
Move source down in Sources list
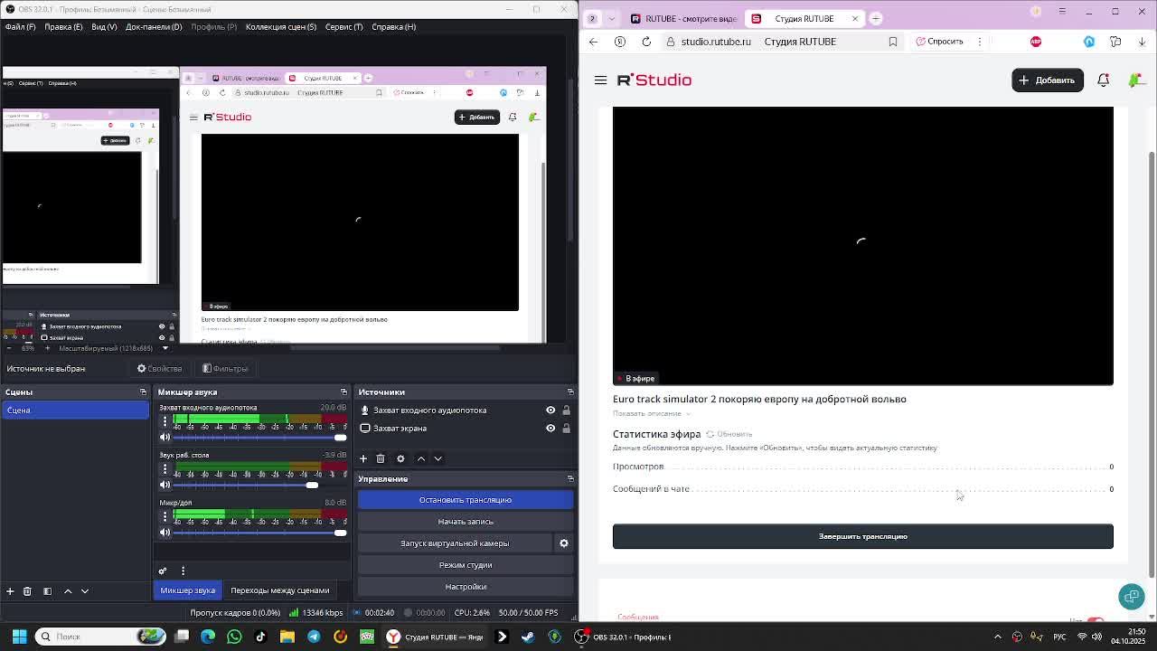438,458
